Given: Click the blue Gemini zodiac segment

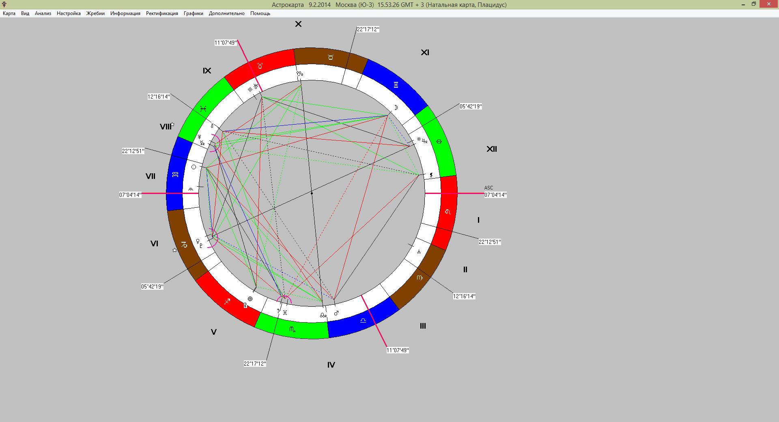Looking at the screenshot, I should coord(396,85).
